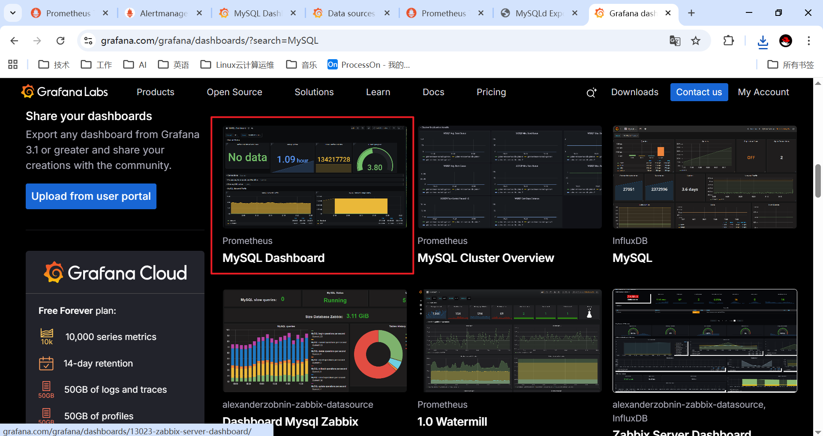Click the 1.0 Watermill preview thumbnail
823x436 pixels.
pyautogui.click(x=510, y=341)
